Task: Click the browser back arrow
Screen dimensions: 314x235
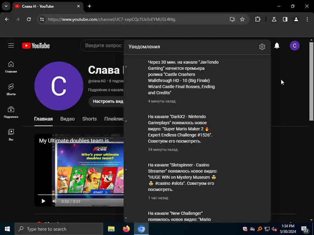Action: pyautogui.click(x=7, y=19)
